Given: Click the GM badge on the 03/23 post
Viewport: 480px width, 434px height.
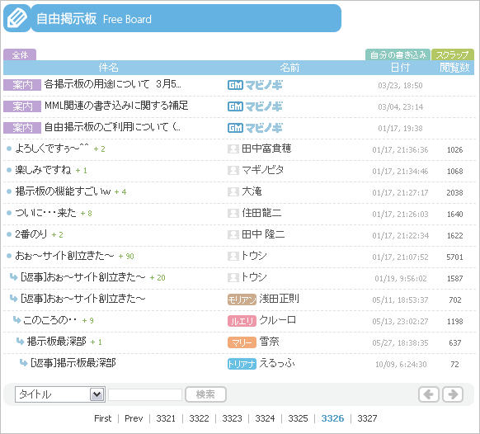Looking at the screenshot, I should [235, 85].
